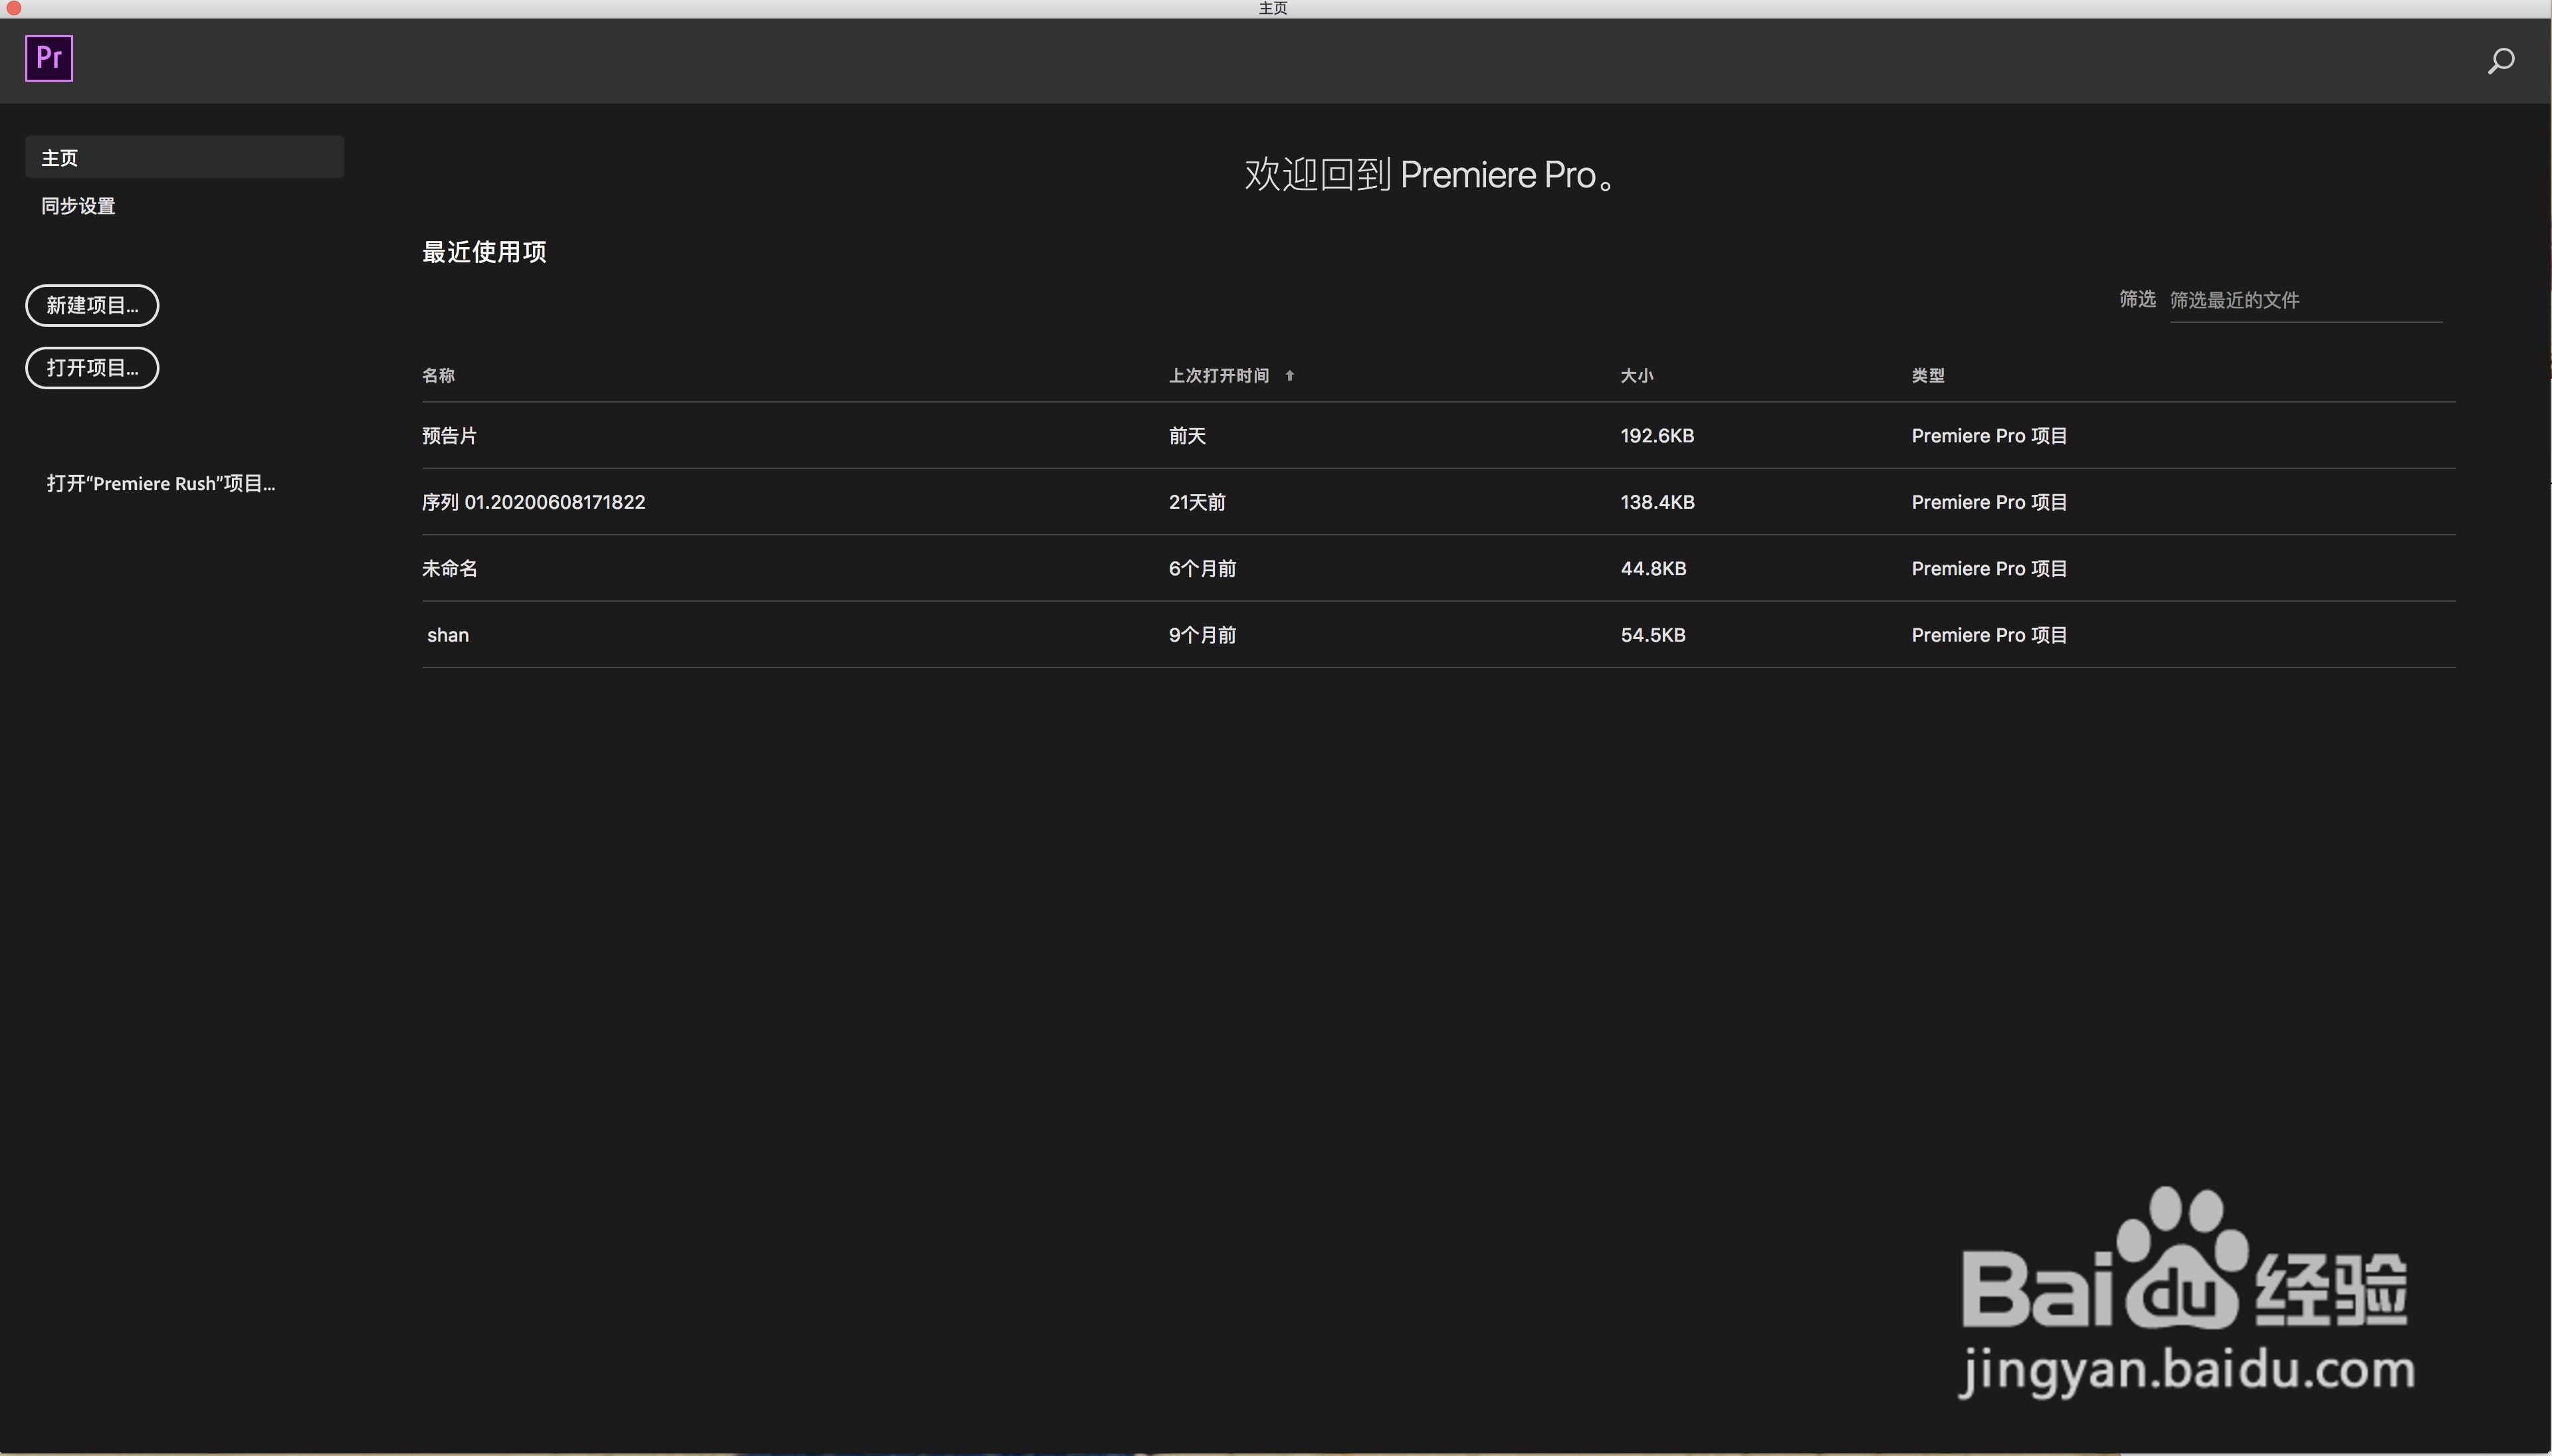Sort by the 类型 column header
Viewport: 2552px width, 1456px height.
(1928, 376)
